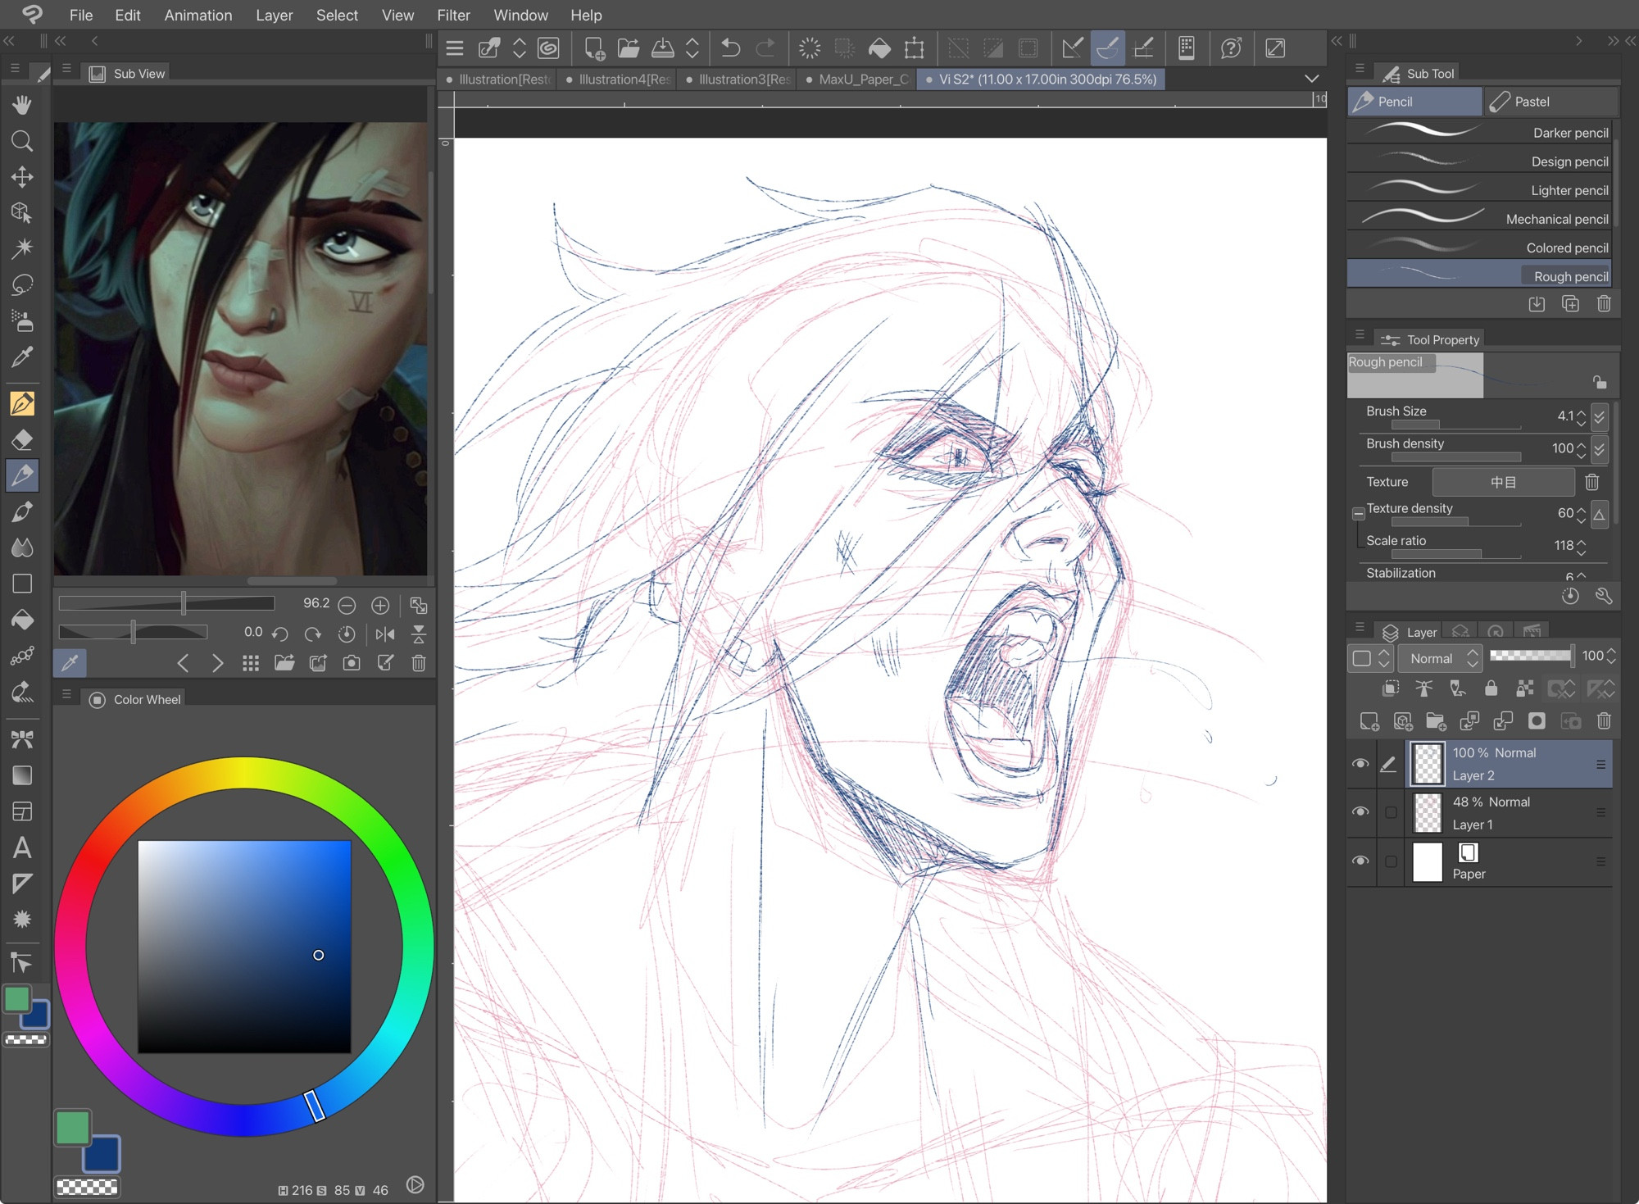Select the Gradient tool
The width and height of the screenshot is (1639, 1204).
tap(22, 775)
